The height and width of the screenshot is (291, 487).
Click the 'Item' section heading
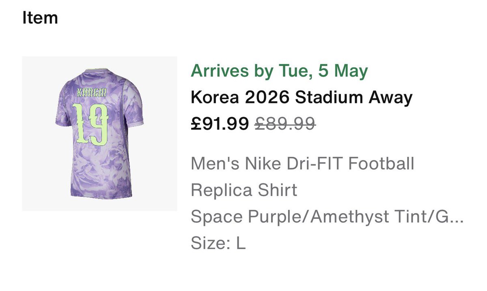click(x=40, y=18)
